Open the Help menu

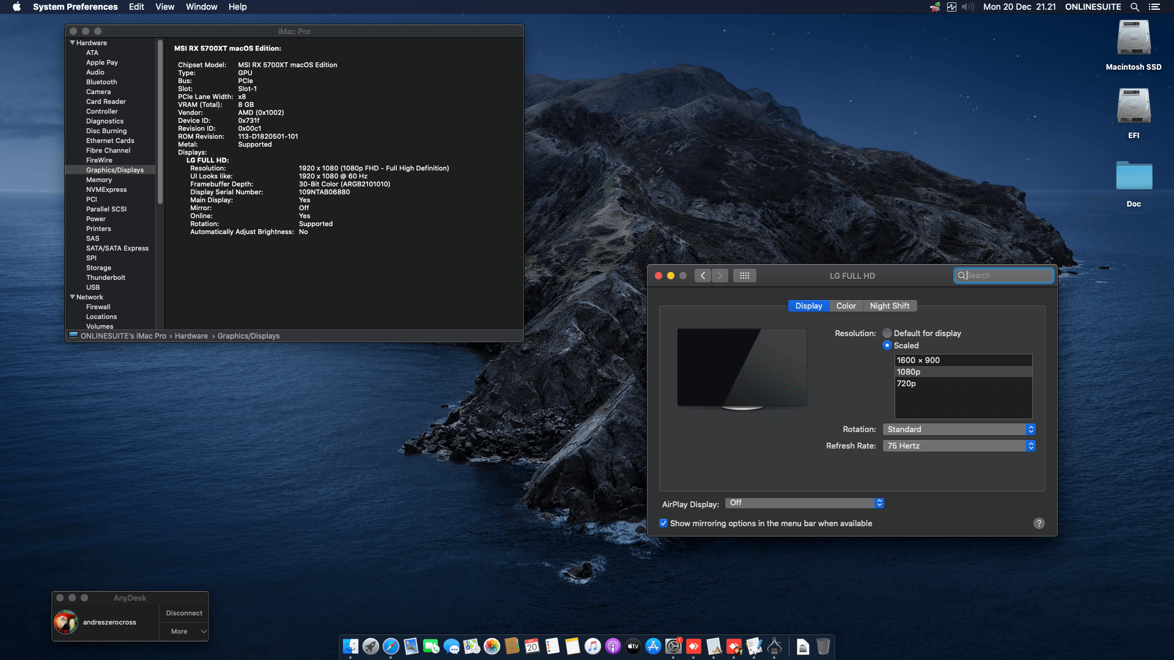point(238,7)
